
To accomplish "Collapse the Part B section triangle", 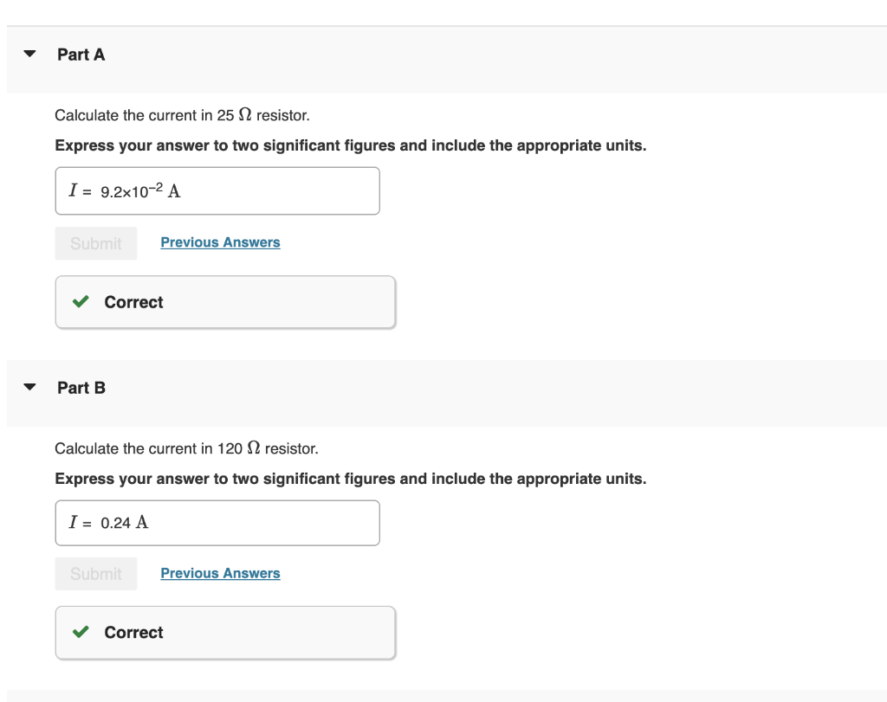I will pyautogui.click(x=30, y=387).
